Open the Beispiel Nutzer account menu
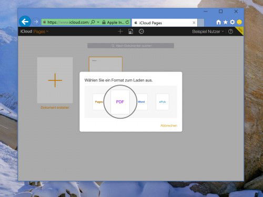The width and height of the screenshot is (263, 197). (x=208, y=32)
